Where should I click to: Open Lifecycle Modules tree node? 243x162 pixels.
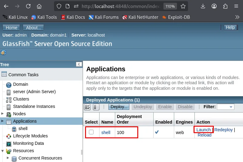tap(30, 136)
